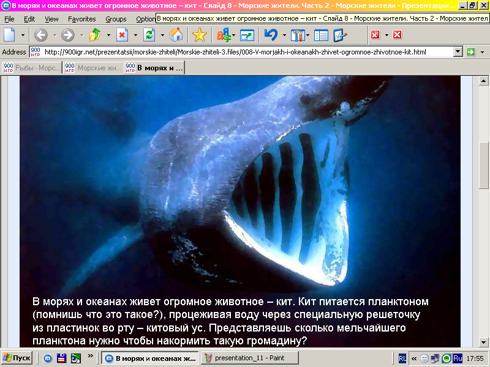Image resolution: width=490 pixels, height=367 pixels.
Task: Click the Forward navigation arrow
Action: click(x=67, y=35)
